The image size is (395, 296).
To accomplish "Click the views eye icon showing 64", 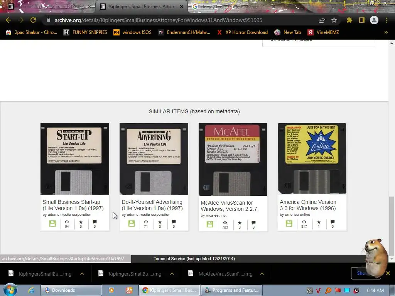I will (x=67, y=222).
